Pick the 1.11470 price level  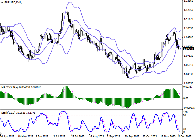click(189, 19)
